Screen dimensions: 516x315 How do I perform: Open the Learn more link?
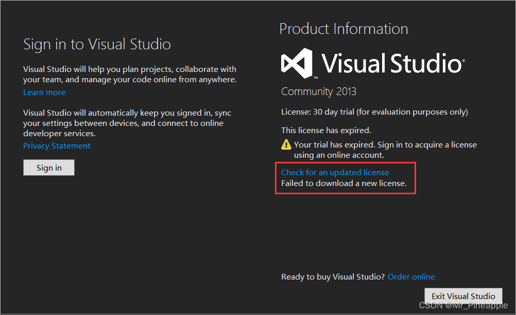[44, 92]
